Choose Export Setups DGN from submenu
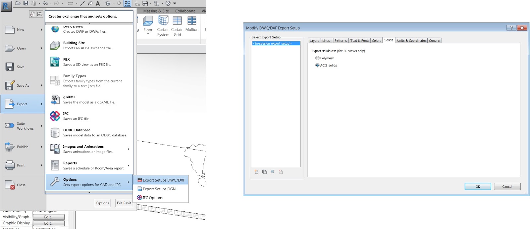The image size is (530, 229). point(161,189)
